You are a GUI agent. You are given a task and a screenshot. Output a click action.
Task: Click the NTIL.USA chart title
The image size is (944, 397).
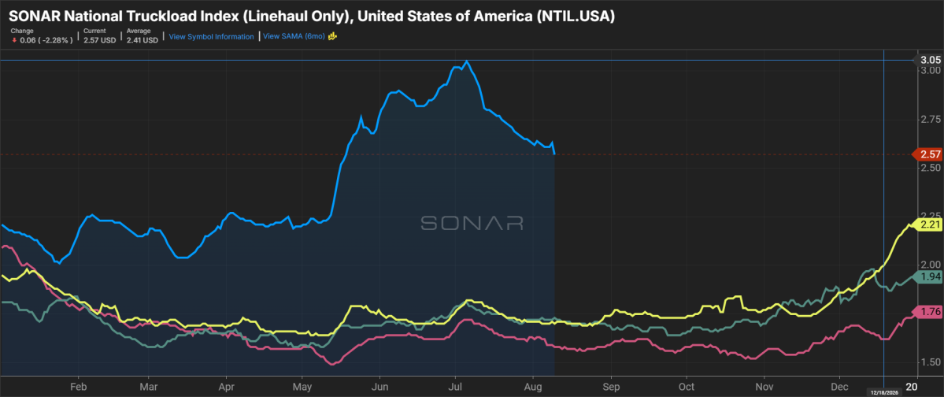coord(311,17)
